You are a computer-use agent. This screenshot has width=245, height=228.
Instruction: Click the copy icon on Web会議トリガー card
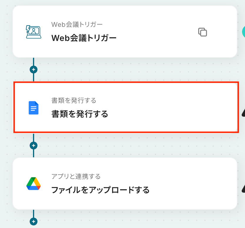(203, 32)
